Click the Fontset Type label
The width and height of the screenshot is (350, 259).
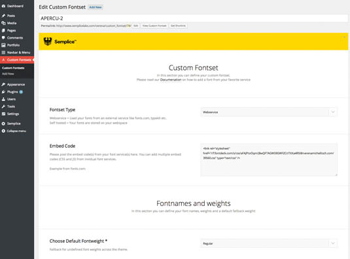point(62,110)
